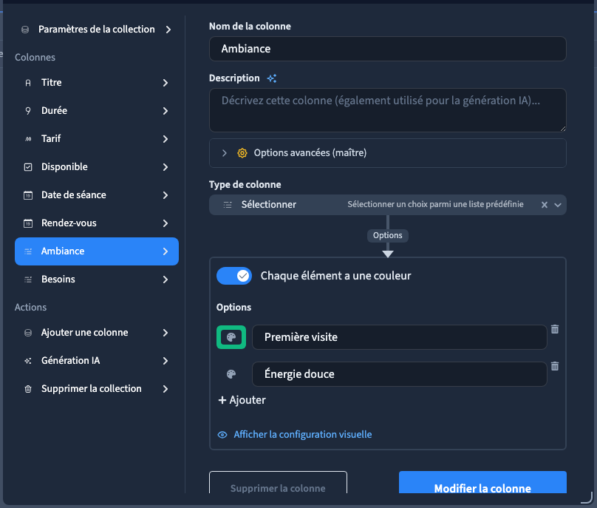Open the Besoins column settings

pyautogui.click(x=97, y=280)
